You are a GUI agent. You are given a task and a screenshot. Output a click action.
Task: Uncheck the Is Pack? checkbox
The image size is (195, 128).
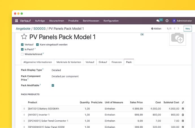point(22,49)
